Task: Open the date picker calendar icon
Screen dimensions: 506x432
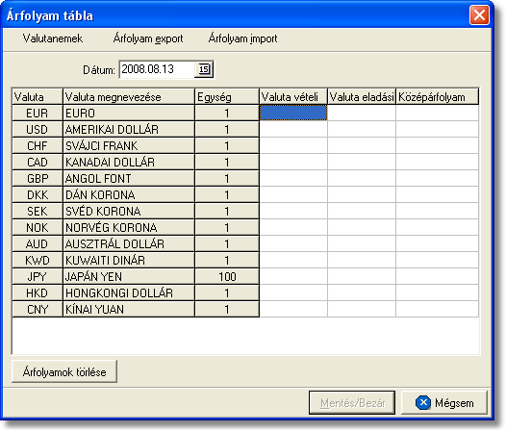Action: [204, 69]
